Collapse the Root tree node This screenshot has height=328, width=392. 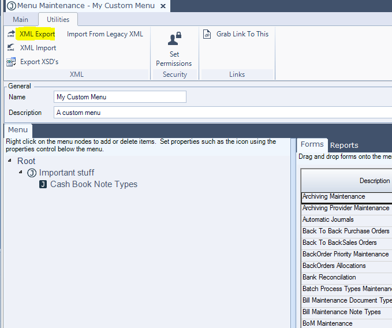[x=10, y=161]
